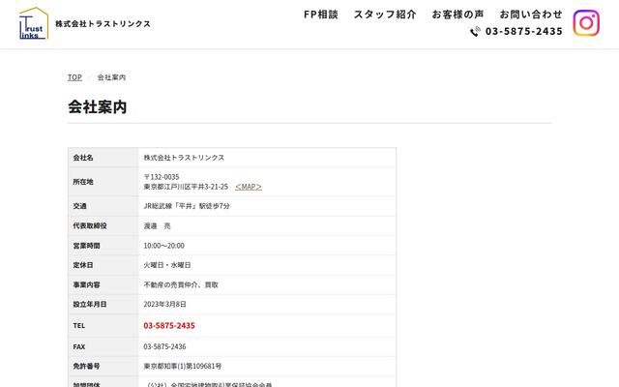Click the 定休日 row label
The height and width of the screenshot is (387, 619).
(83, 265)
